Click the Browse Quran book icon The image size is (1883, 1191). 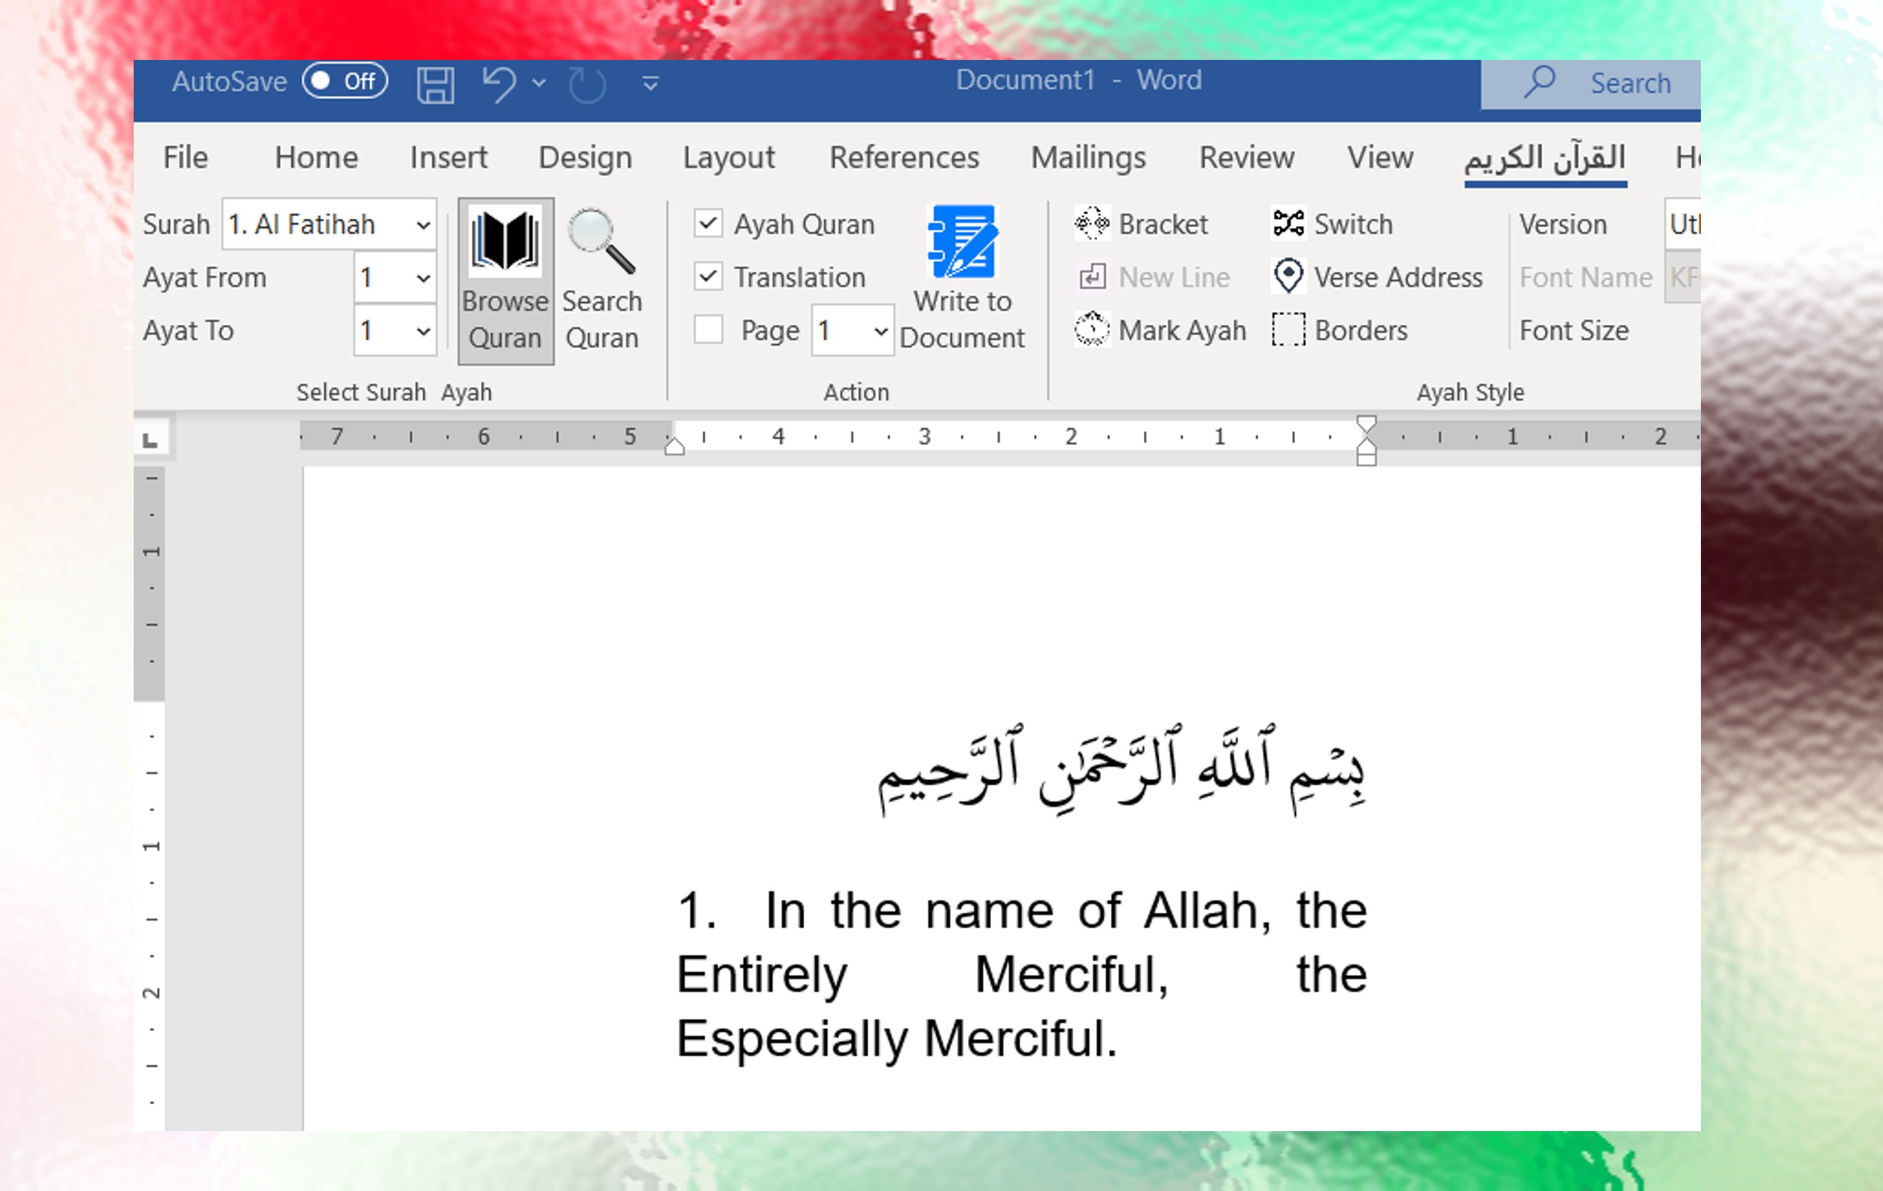tap(506, 241)
